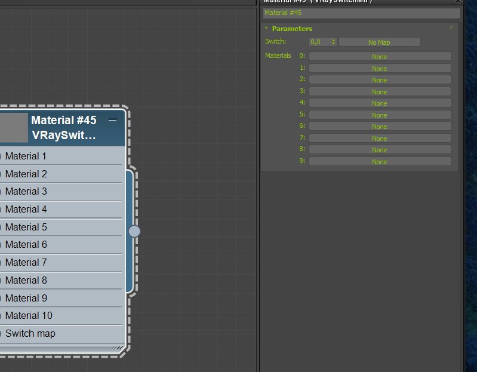This screenshot has width=477, height=372.
Task: Open the Switch No Map button
Action: pos(379,42)
